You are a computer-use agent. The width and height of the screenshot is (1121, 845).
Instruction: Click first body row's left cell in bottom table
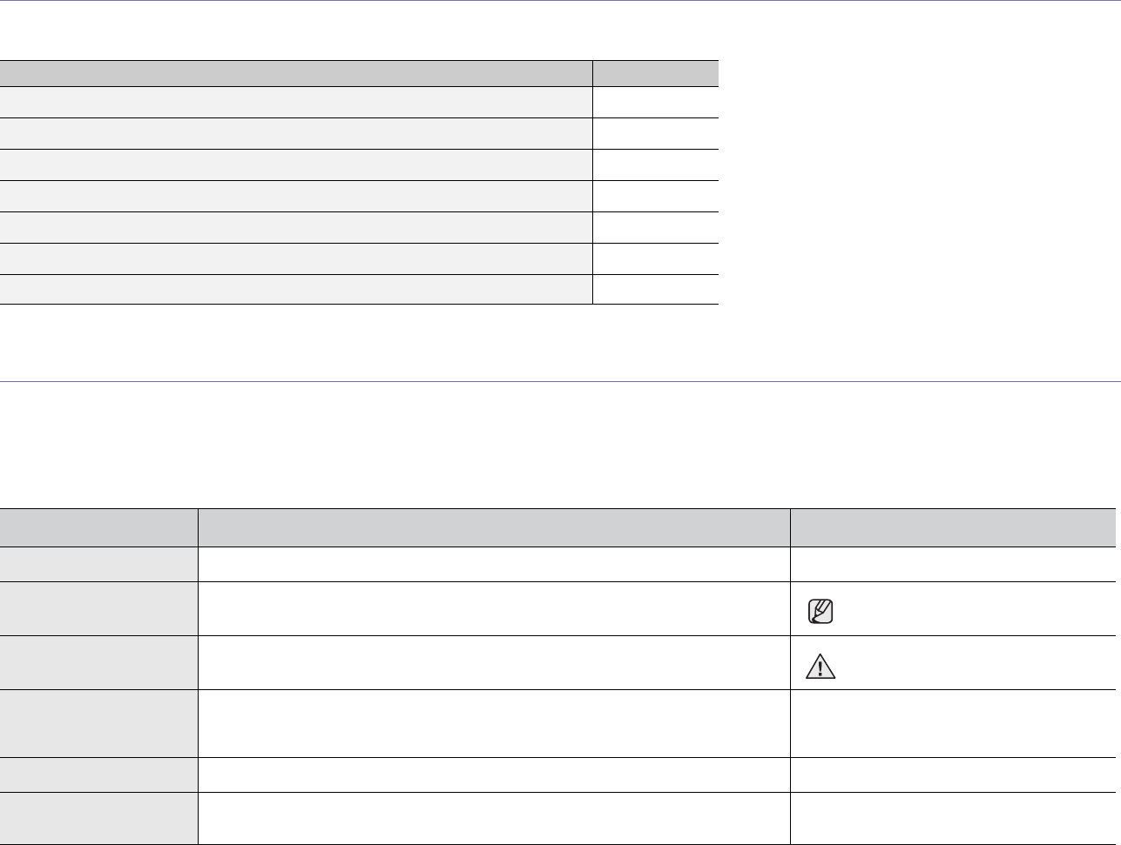coord(98,564)
